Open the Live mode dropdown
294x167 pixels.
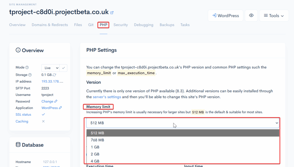[x=51, y=68]
